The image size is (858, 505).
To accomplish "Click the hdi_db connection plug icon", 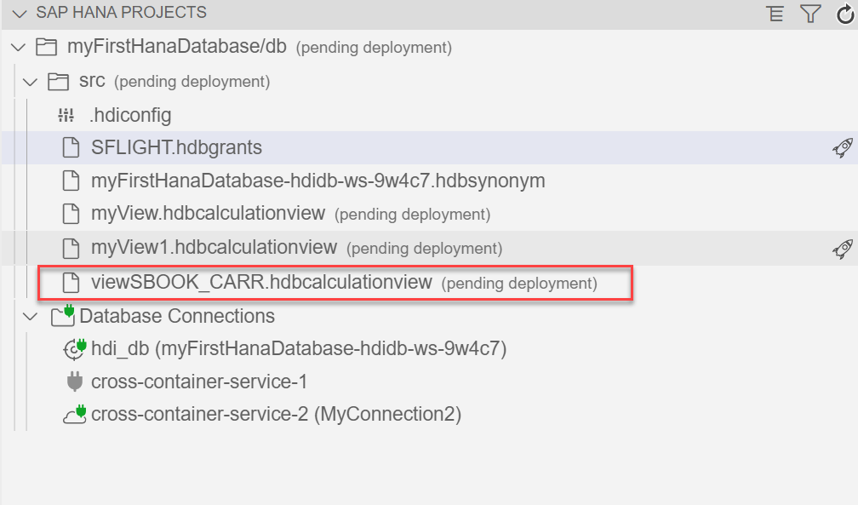I will (75, 348).
